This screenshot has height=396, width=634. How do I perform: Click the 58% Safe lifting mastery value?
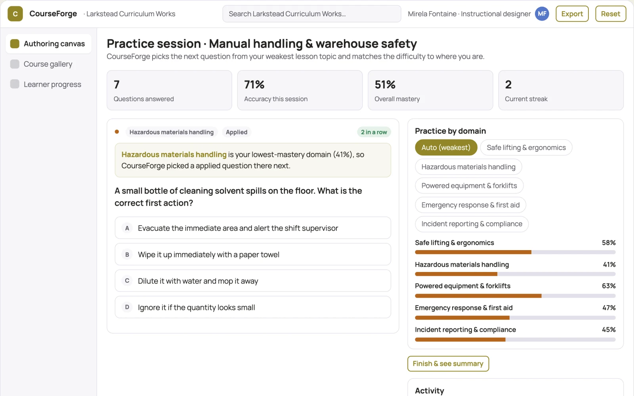[x=609, y=243]
